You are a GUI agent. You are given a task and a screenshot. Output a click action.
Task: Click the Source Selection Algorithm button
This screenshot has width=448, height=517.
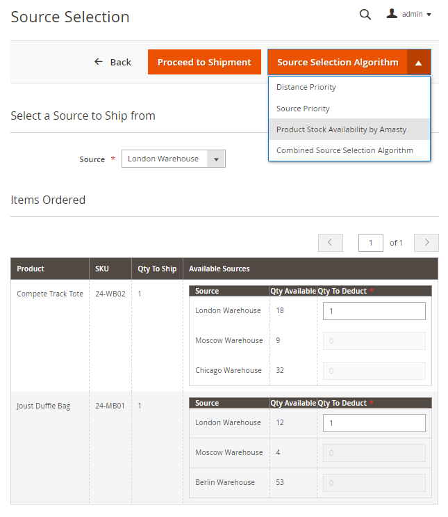pos(338,62)
